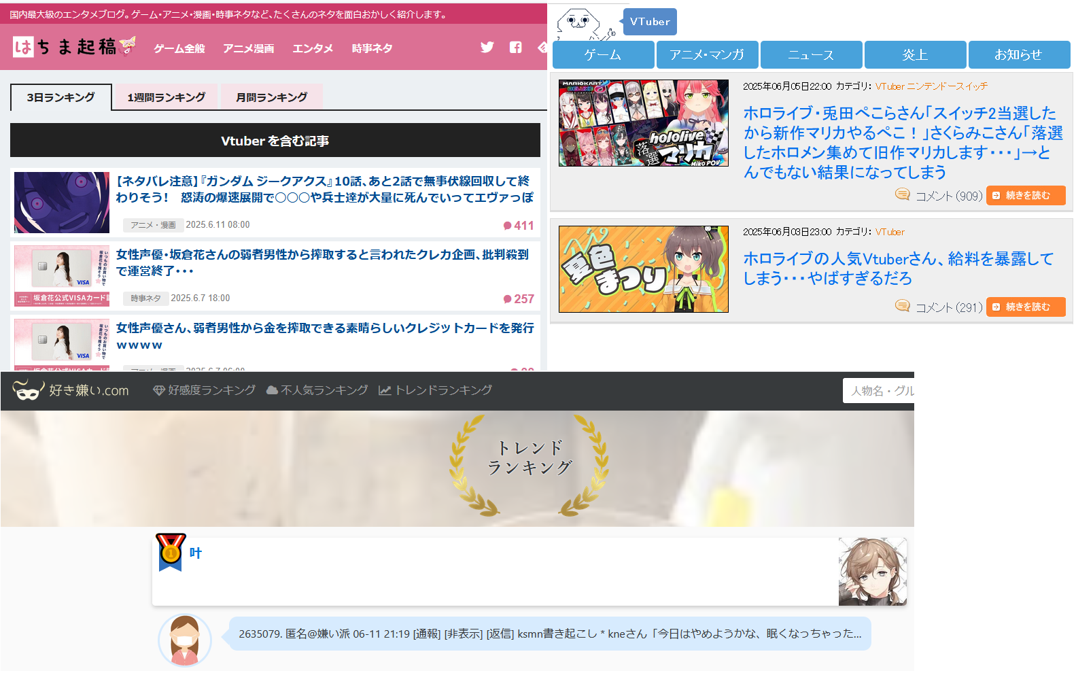The image size is (1076, 673).
Task: Open the Gundam ジークアクス article headline
Action: [x=324, y=189]
